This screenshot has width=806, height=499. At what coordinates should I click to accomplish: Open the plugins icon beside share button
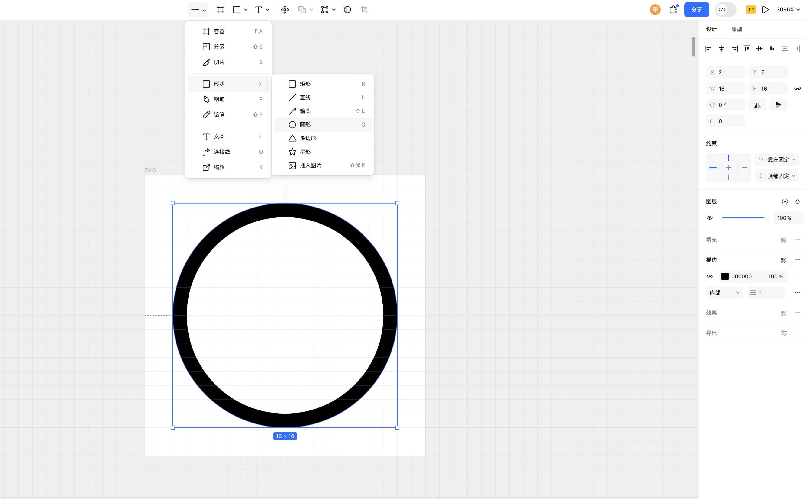[x=673, y=10]
